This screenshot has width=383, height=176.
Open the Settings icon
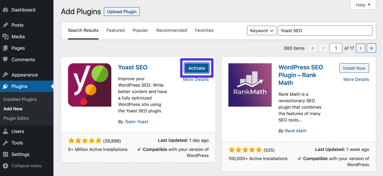click(x=6, y=154)
